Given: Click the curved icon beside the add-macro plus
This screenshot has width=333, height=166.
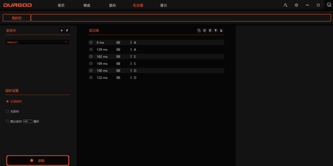Looking at the screenshot, I should tap(67, 30).
